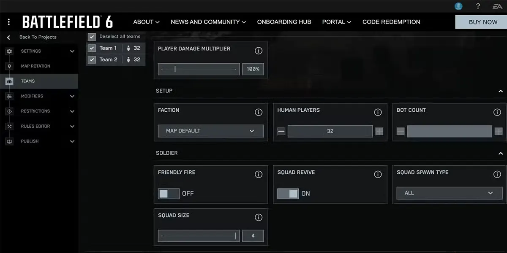507x253 pixels.
Task: Open the Map Rotation sidebar item
Action: (x=35, y=66)
